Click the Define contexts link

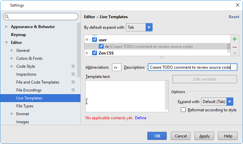click(141, 118)
